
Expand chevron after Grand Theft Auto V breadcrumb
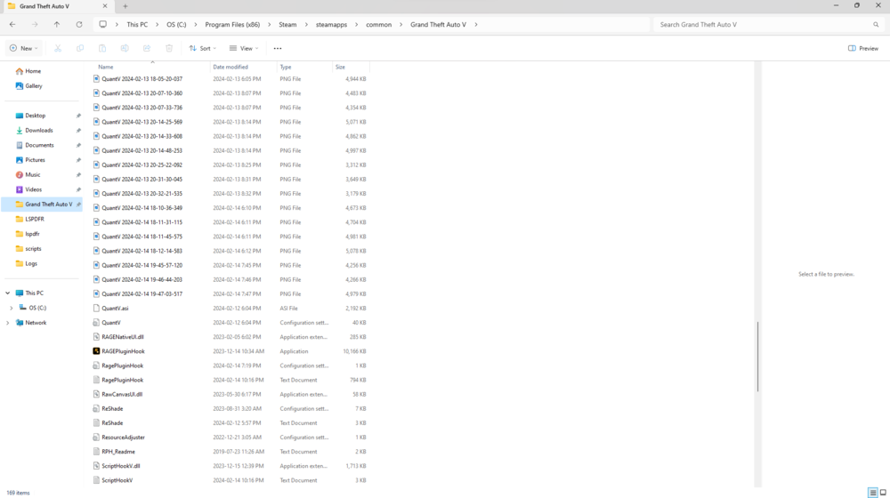pyautogui.click(x=475, y=24)
